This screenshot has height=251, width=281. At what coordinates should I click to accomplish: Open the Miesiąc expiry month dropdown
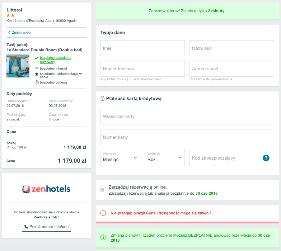click(120, 158)
